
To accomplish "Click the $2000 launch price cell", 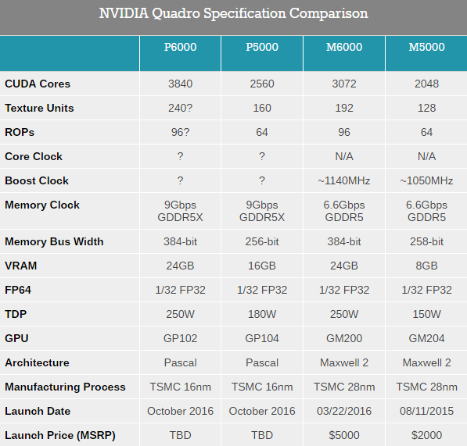I will click(426, 435).
